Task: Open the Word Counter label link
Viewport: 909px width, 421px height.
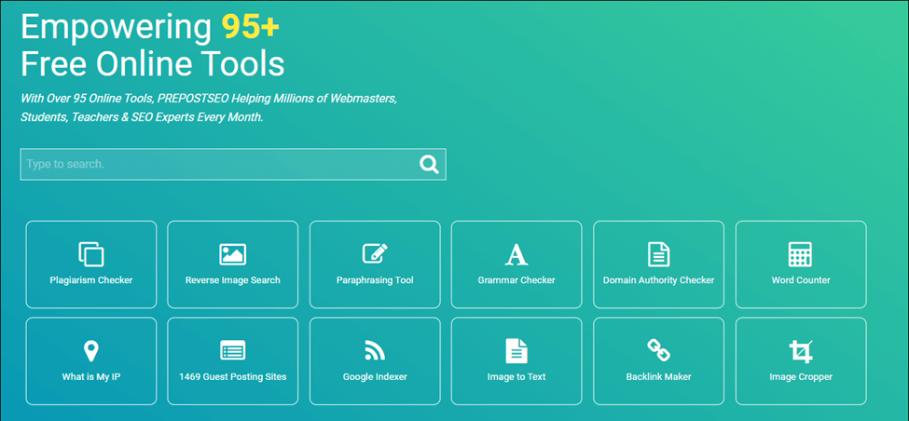Action: tap(801, 280)
